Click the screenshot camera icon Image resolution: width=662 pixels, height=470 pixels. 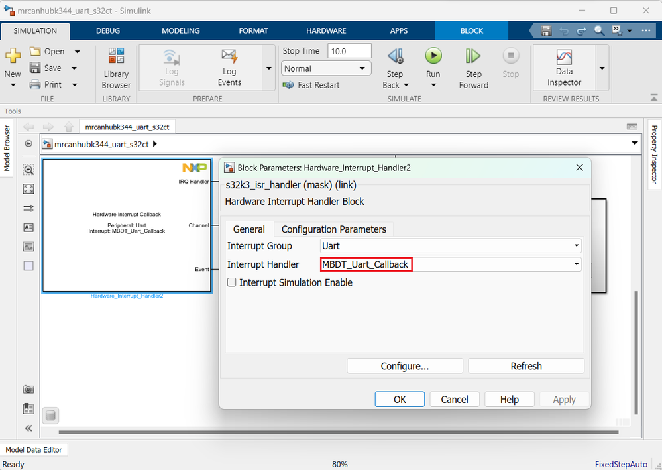(x=28, y=389)
